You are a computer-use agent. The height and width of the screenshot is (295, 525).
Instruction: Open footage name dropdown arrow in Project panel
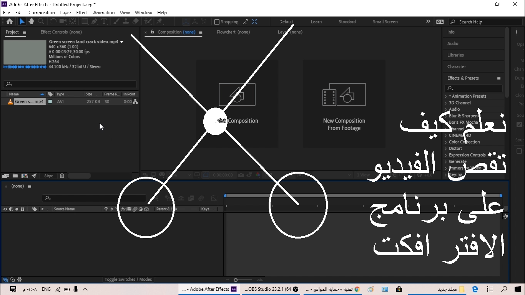click(122, 42)
